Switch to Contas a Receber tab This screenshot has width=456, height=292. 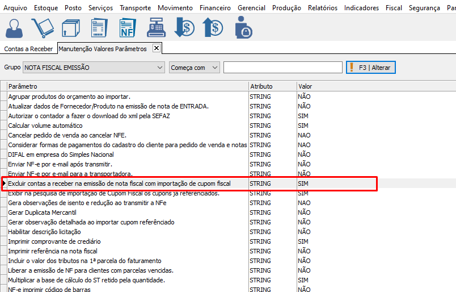pyautogui.click(x=28, y=49)
